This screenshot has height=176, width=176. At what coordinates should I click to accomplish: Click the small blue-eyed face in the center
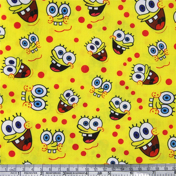click(100, 86)
